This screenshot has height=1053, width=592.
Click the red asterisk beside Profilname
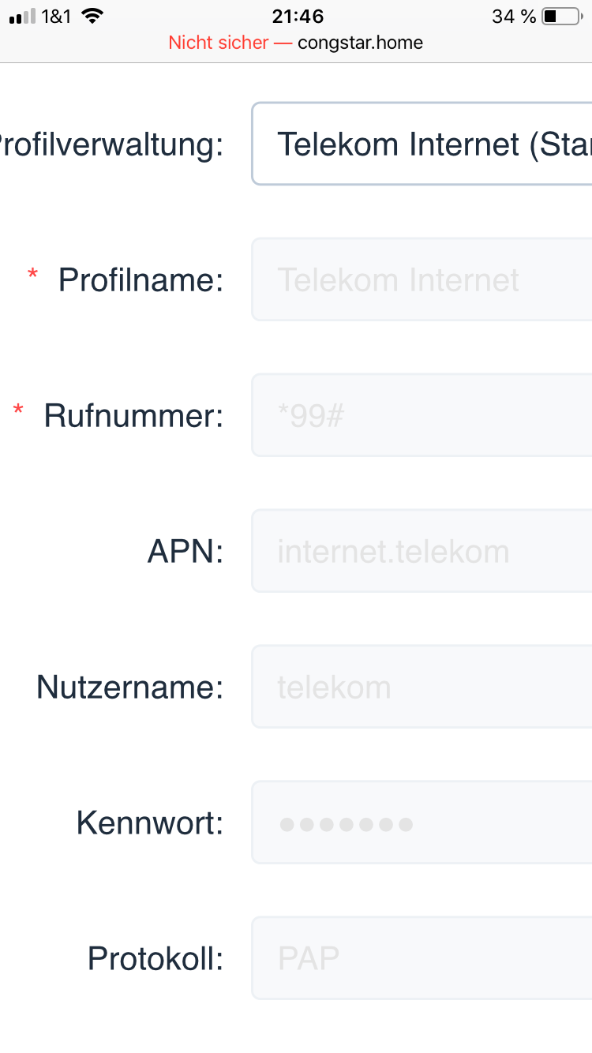pyautogui.click(x=32, y=274)
